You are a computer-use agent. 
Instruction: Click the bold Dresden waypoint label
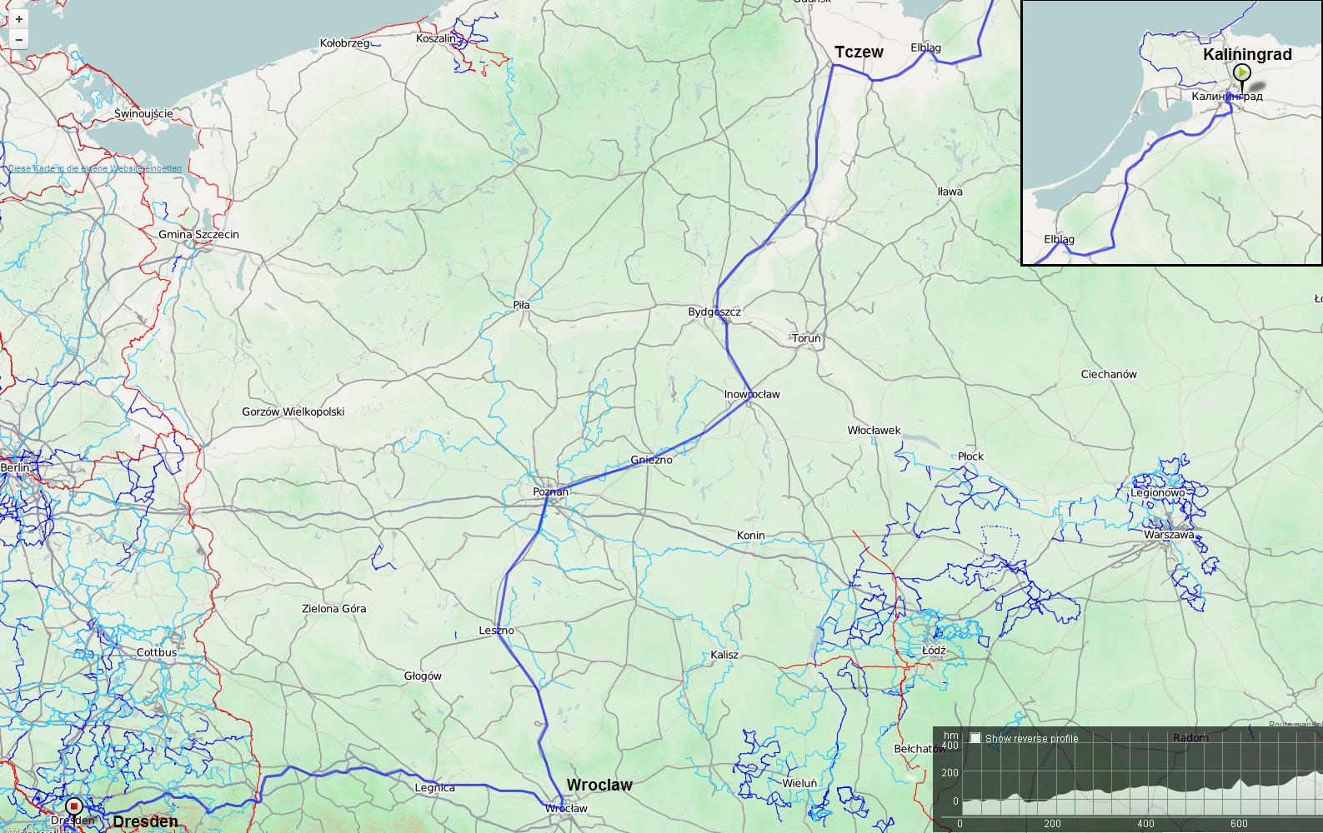click(x=145, y=821)
